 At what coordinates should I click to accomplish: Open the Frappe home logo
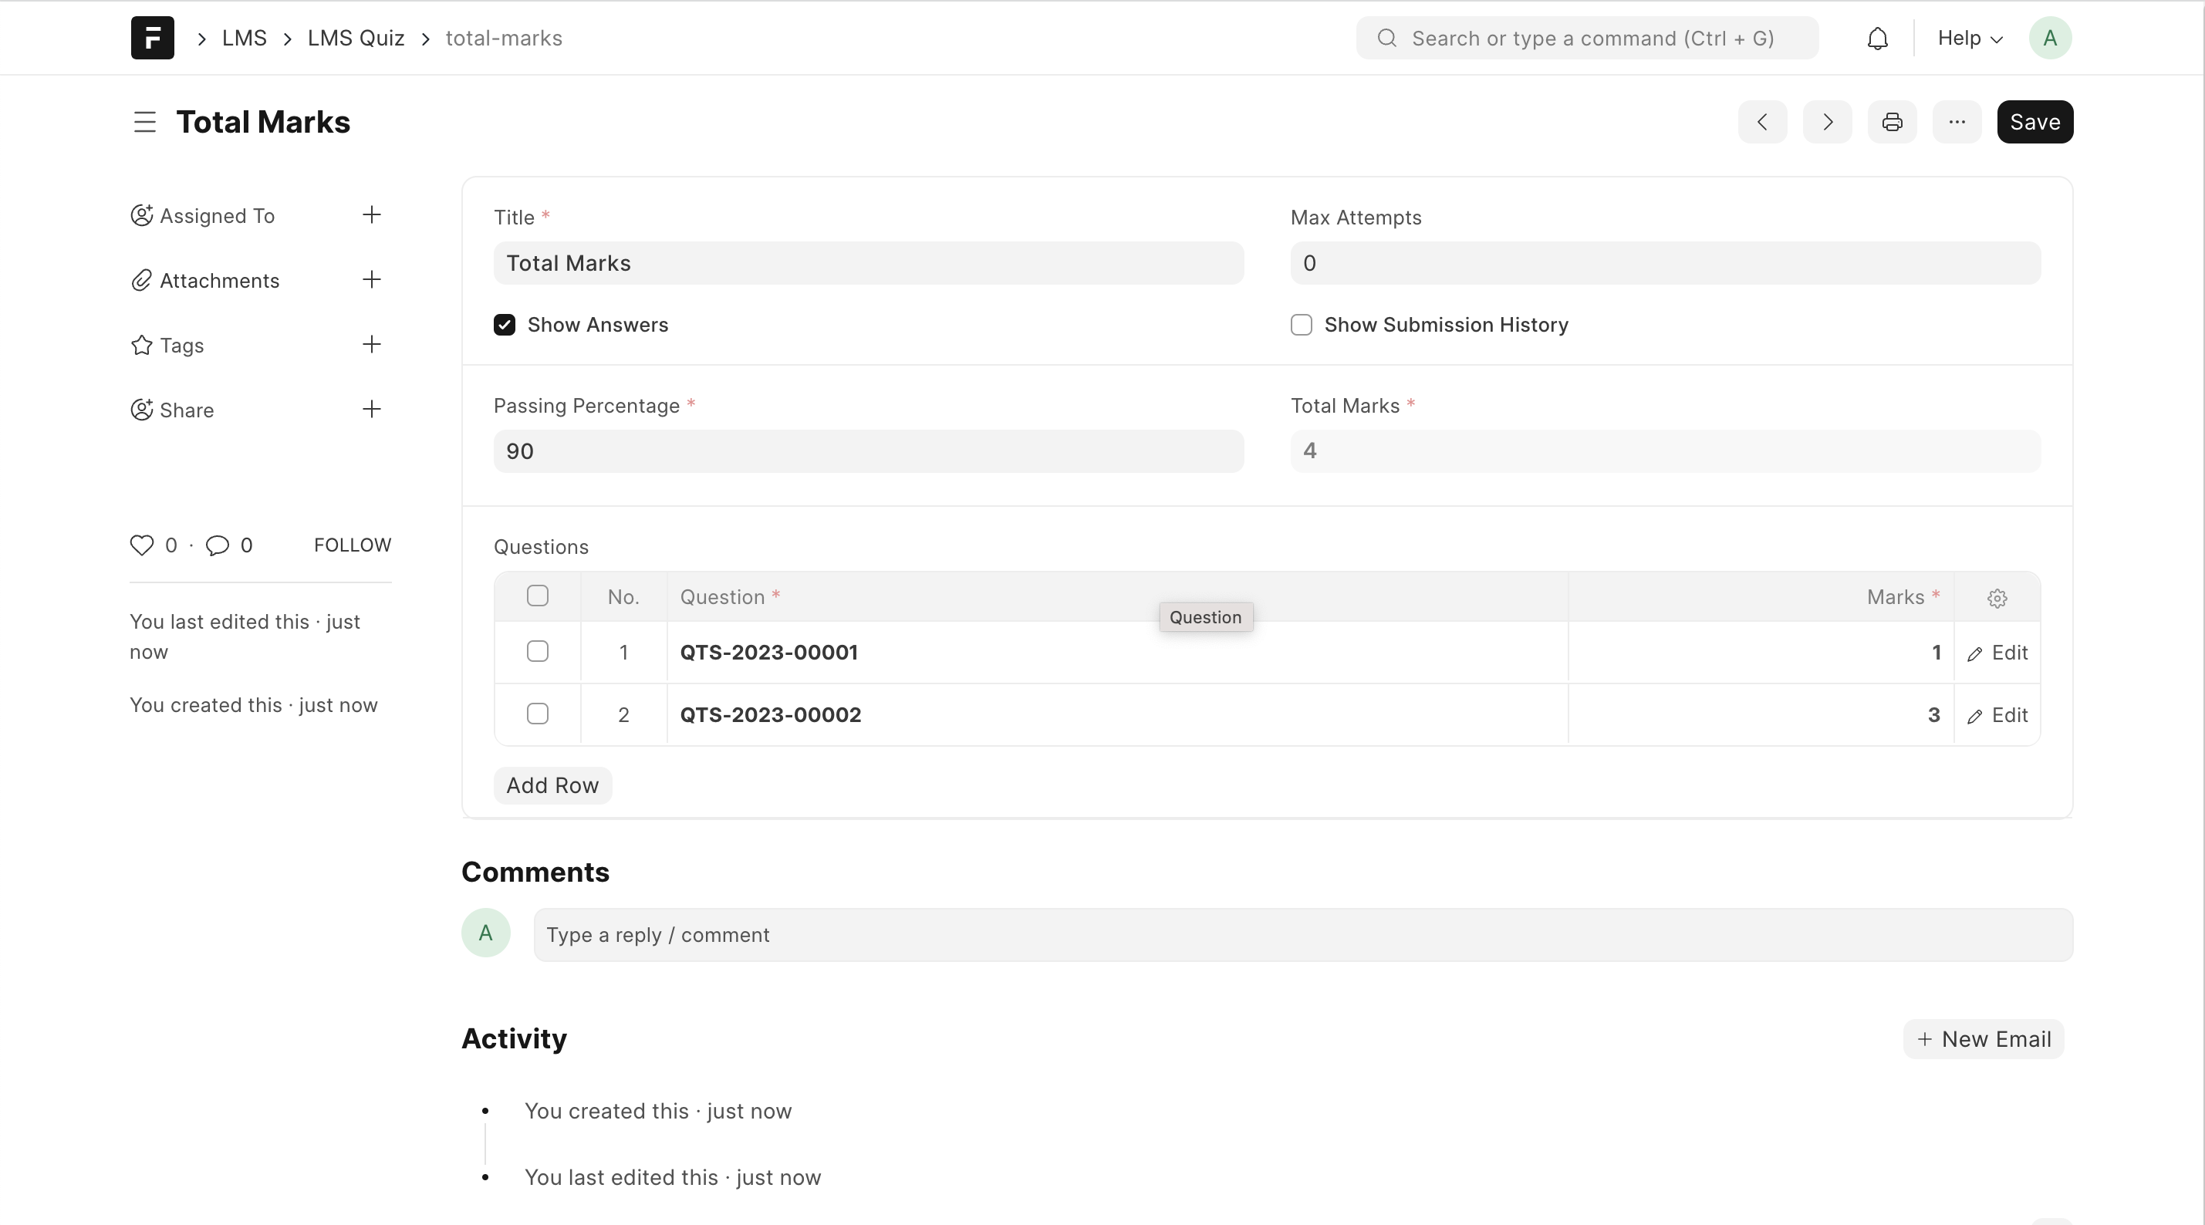(152, 38)
